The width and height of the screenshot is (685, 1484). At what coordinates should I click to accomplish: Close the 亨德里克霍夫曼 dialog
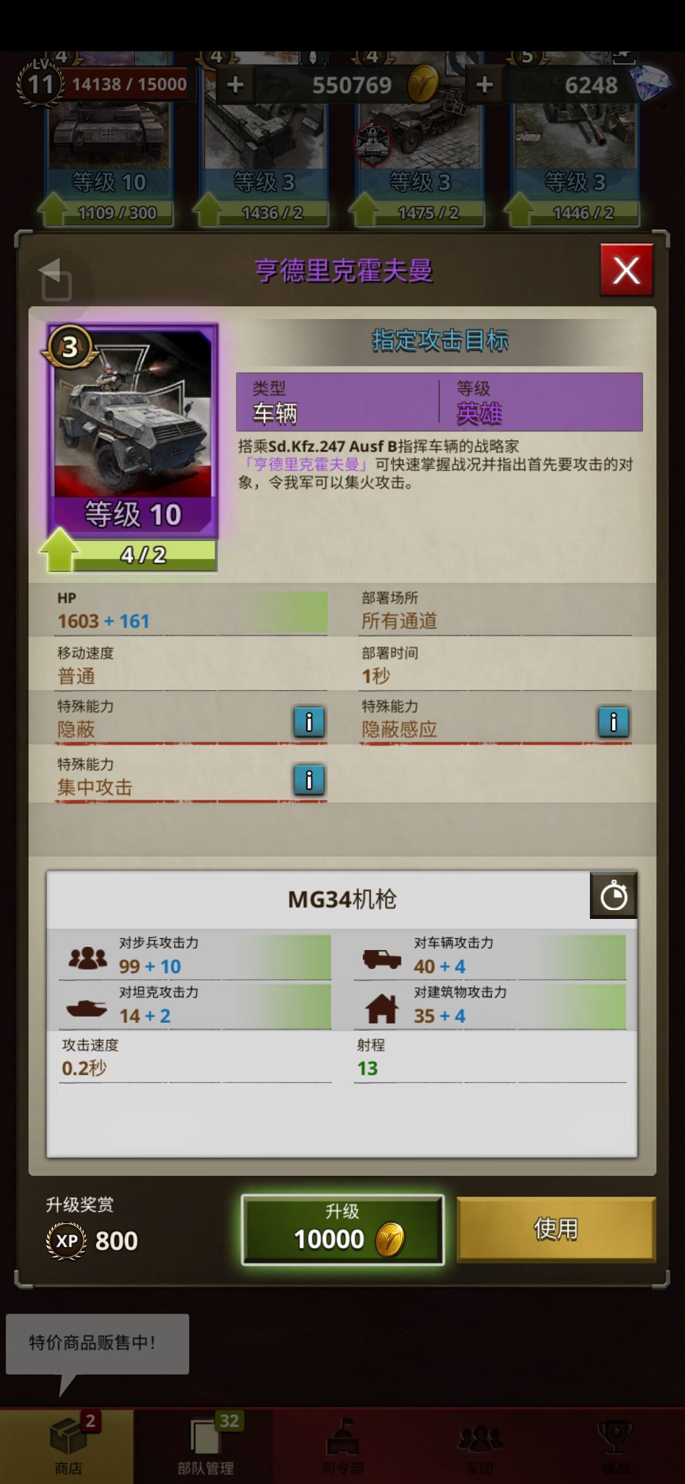pyautogui.click(x=627, y=271)
